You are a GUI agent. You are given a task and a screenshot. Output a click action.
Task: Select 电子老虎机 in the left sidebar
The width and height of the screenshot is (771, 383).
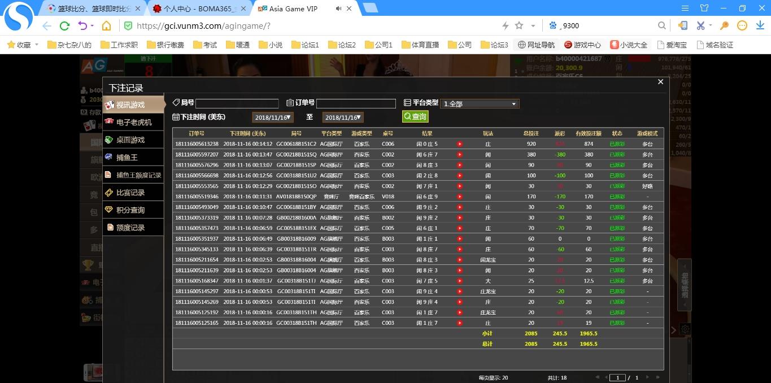133,123
